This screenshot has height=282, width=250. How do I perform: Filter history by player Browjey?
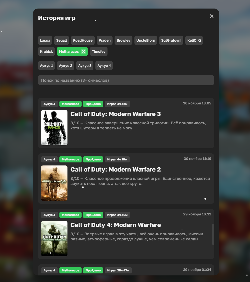click(123, 40)
